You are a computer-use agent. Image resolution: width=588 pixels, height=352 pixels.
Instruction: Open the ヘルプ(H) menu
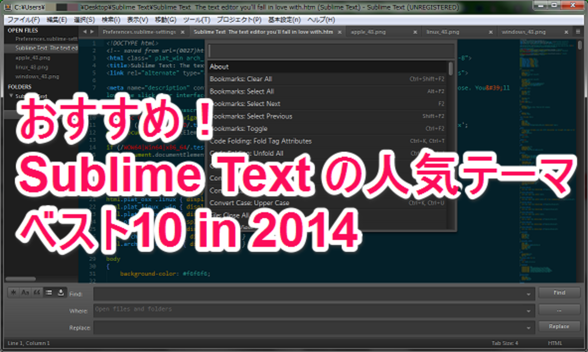tap(321, 20)
